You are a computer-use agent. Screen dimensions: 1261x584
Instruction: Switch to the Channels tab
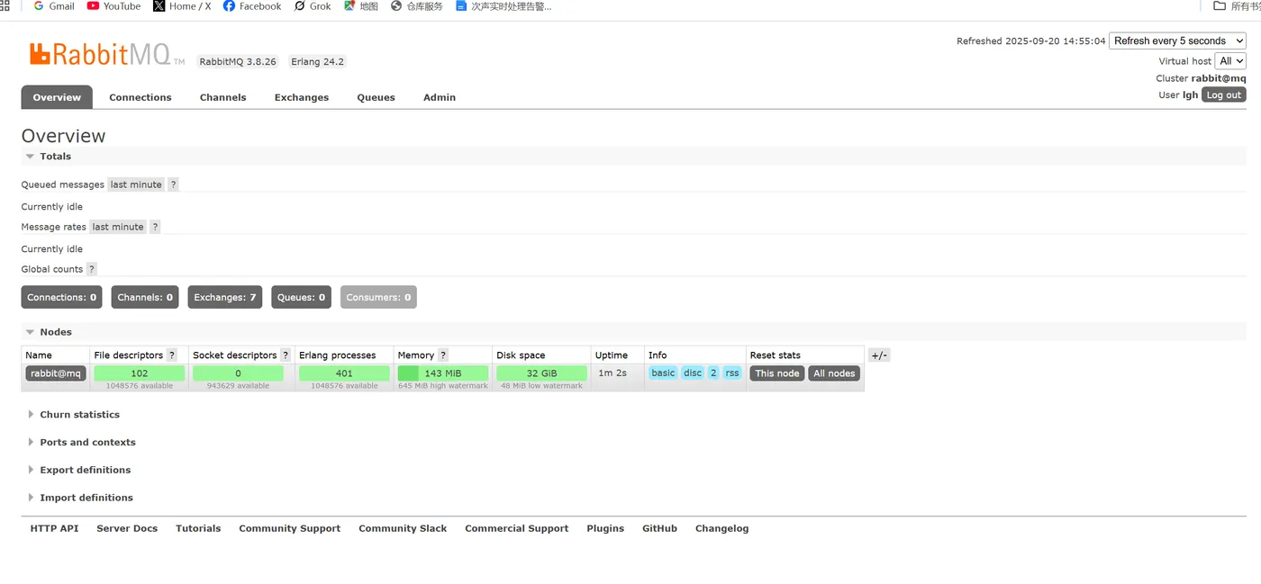[223, 97]
